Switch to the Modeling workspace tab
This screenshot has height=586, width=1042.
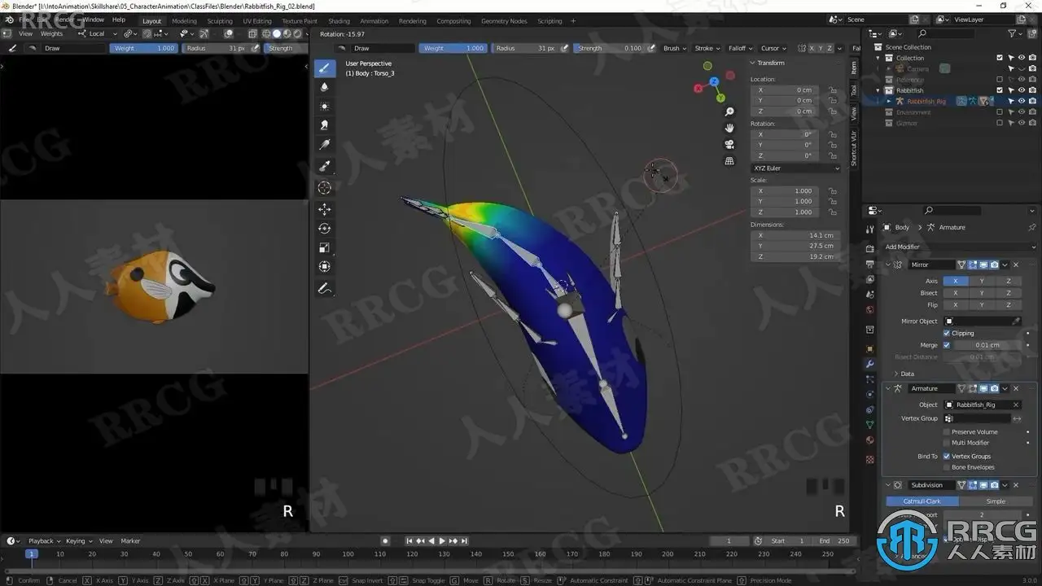(184, 21)
